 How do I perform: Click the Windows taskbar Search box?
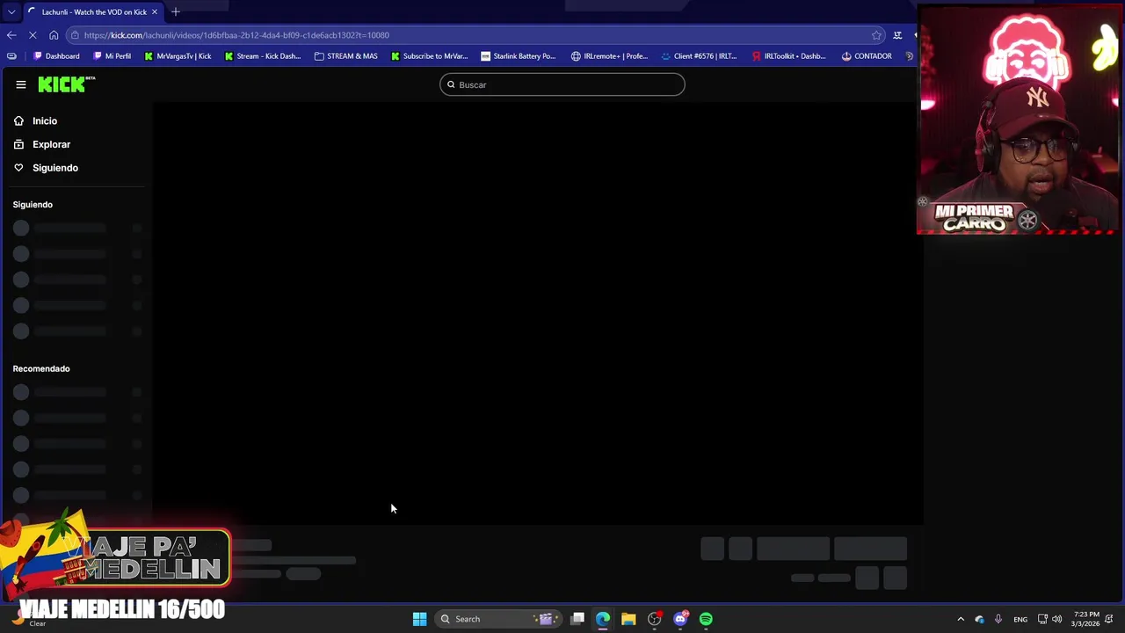[500, 619]
